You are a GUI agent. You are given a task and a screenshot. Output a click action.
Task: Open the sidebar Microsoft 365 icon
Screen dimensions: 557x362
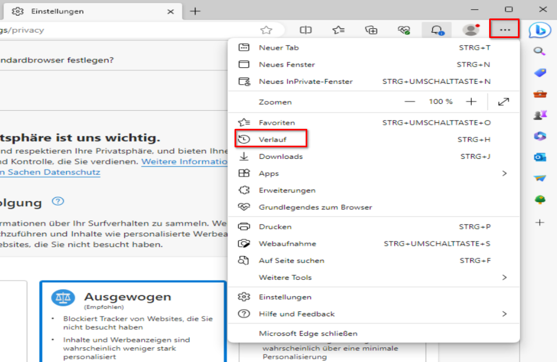point(540,136)
